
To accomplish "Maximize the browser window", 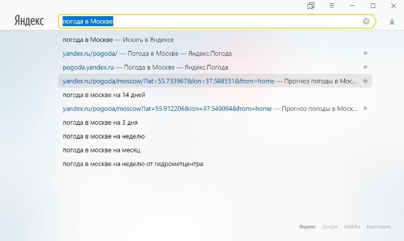I will (x=373, y=5).
